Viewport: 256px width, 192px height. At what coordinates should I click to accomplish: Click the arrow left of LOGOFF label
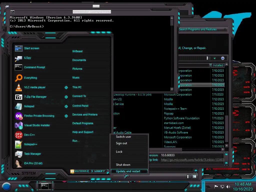[92, 171]
